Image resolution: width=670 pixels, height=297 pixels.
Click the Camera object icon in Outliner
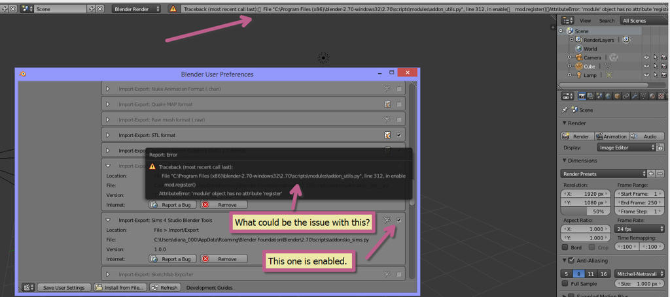579,57
